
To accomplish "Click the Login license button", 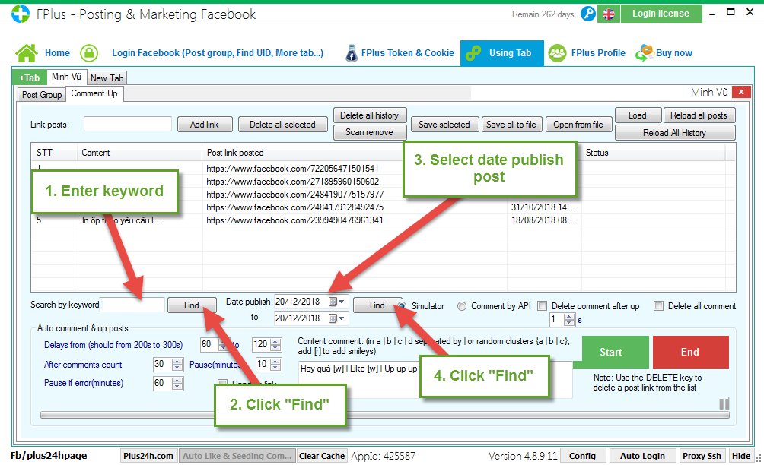I will click(661, 14).
